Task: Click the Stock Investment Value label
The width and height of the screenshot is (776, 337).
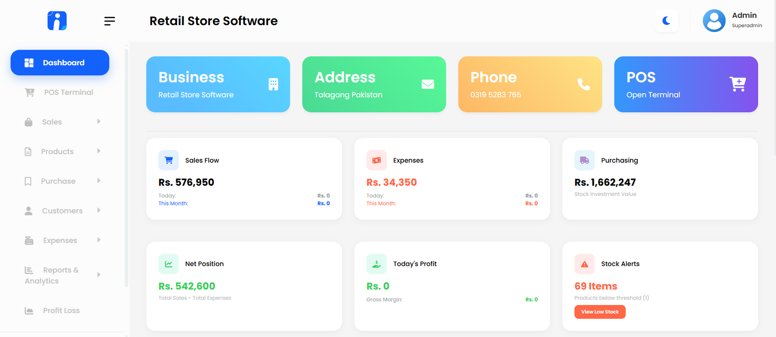Action: 605,194
